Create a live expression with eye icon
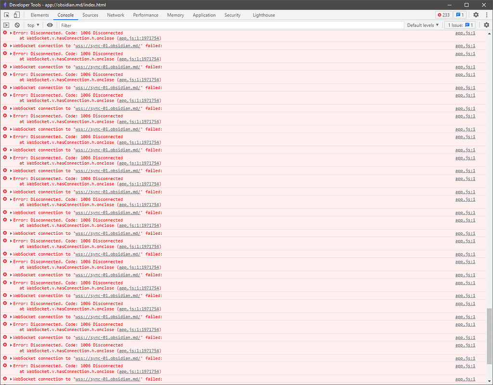The height and width of the screenshot is (385, 493). tap(50, 25)
